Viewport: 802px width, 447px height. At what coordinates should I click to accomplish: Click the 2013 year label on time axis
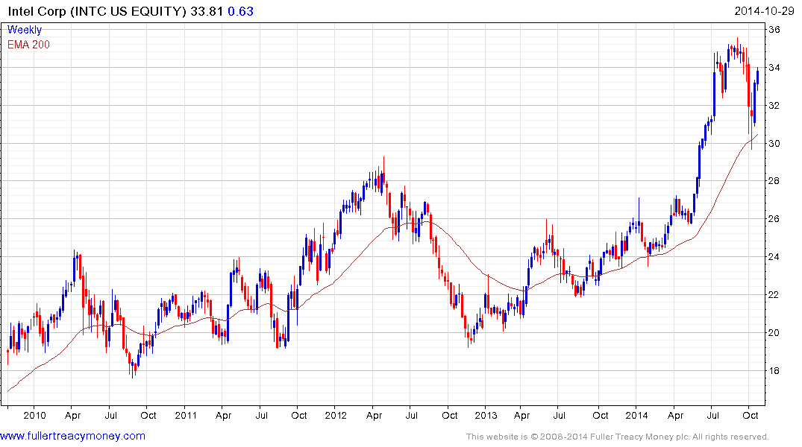(486, 415)
